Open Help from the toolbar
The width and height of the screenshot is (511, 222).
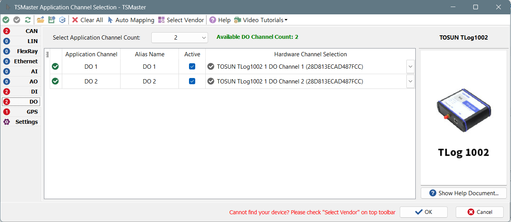coord(220,20)
